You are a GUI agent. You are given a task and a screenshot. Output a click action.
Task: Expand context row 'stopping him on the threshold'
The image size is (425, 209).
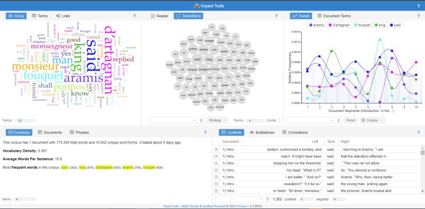216,163
